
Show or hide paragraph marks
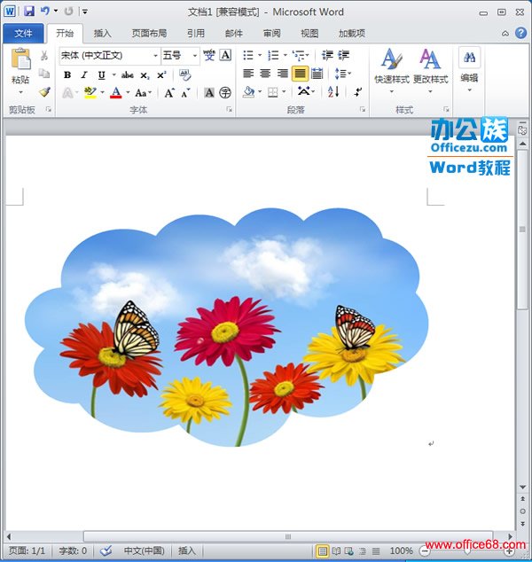357,92
